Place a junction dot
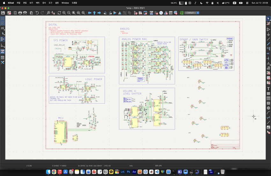Viewport: 271px width, 176px height. [268, 58]
